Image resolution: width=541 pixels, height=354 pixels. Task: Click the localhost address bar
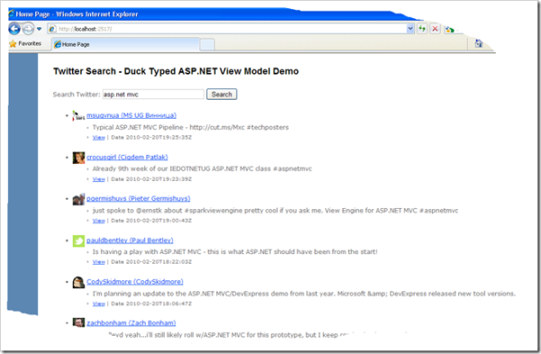point(227,29)
